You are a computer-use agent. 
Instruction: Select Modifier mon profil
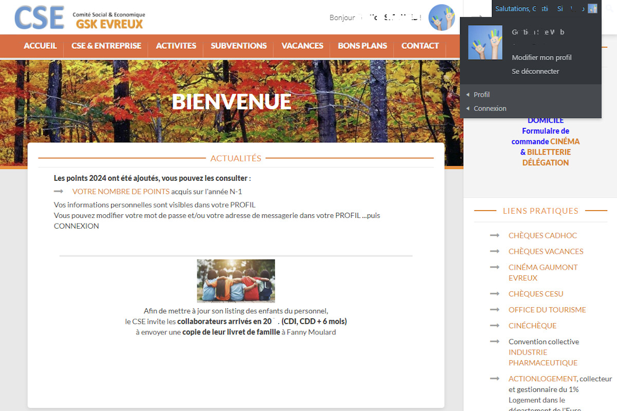point(541,58)
